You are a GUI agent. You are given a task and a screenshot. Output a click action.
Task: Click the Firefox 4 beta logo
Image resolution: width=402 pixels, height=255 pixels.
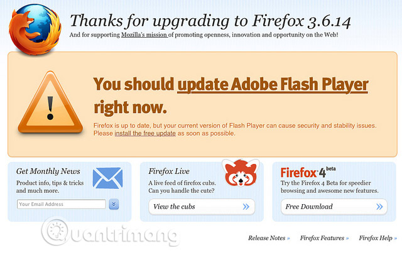308,172
